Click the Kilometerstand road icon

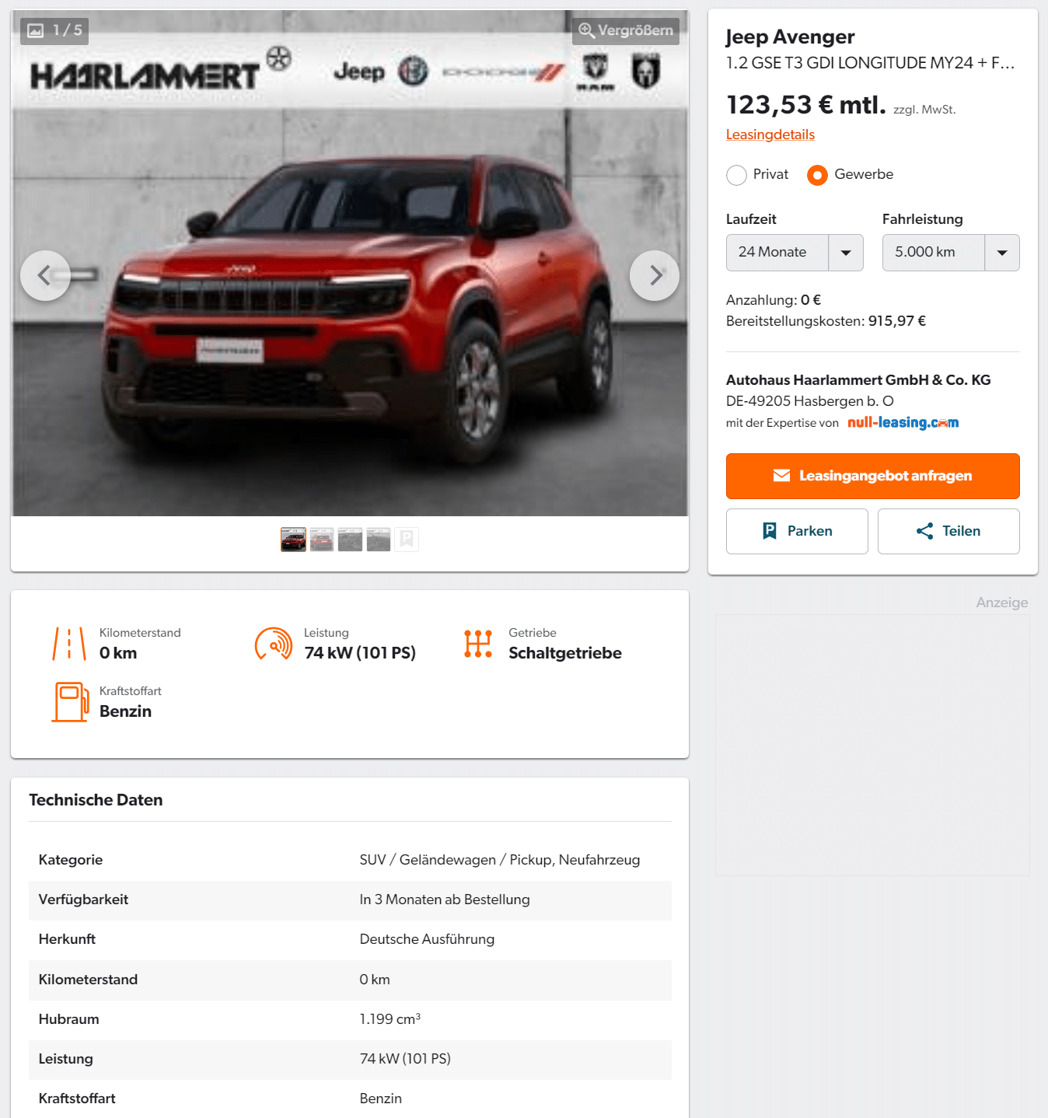click(69, 644)
